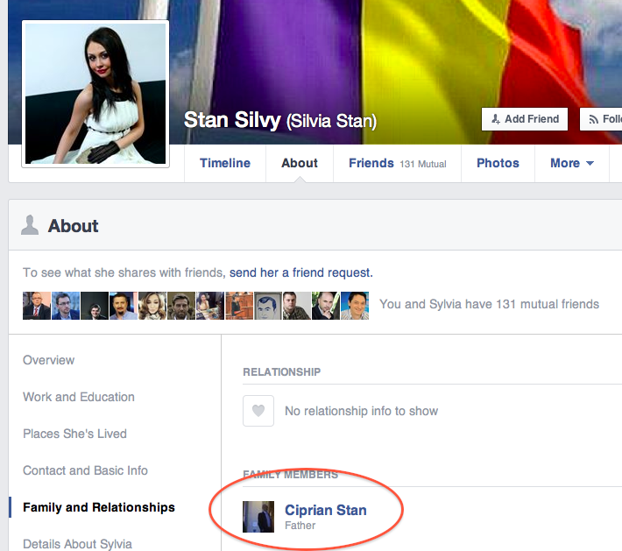Open the Friends tab with 131 mutual
Viewport: 622px width, 551px height.
click(397, 163)
